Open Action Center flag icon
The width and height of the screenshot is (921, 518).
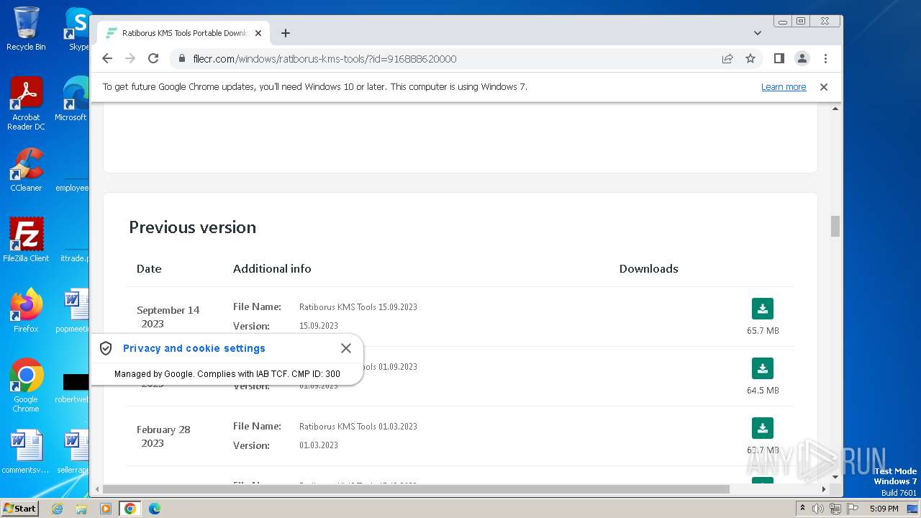[x=853, y=509]
